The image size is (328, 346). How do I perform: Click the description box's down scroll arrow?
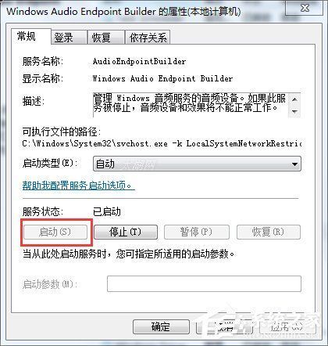coord(294,111)
